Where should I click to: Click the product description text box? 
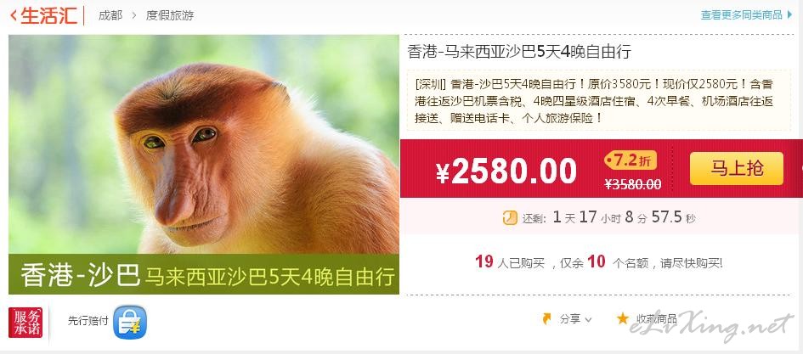point(599,101)
